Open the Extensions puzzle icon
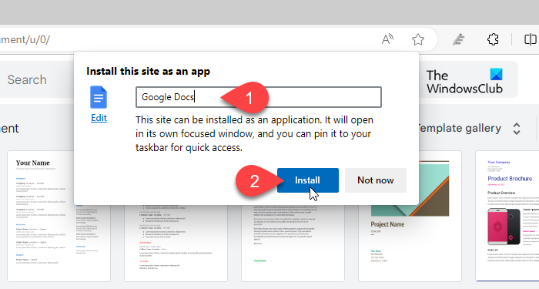 pyautogui.click(x=493, y=39)
